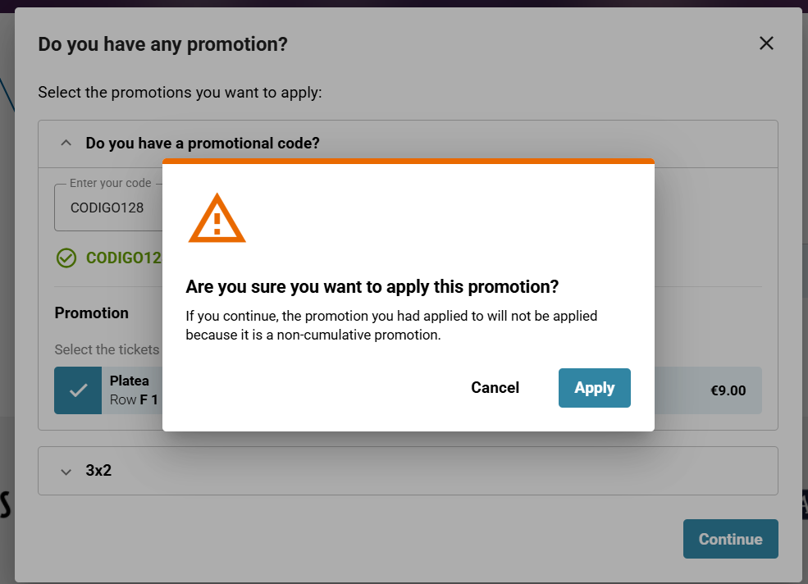Click the 'Do you have any promotion?' title
The width and height of the screenshot is (808, 584).
(163, 44)
